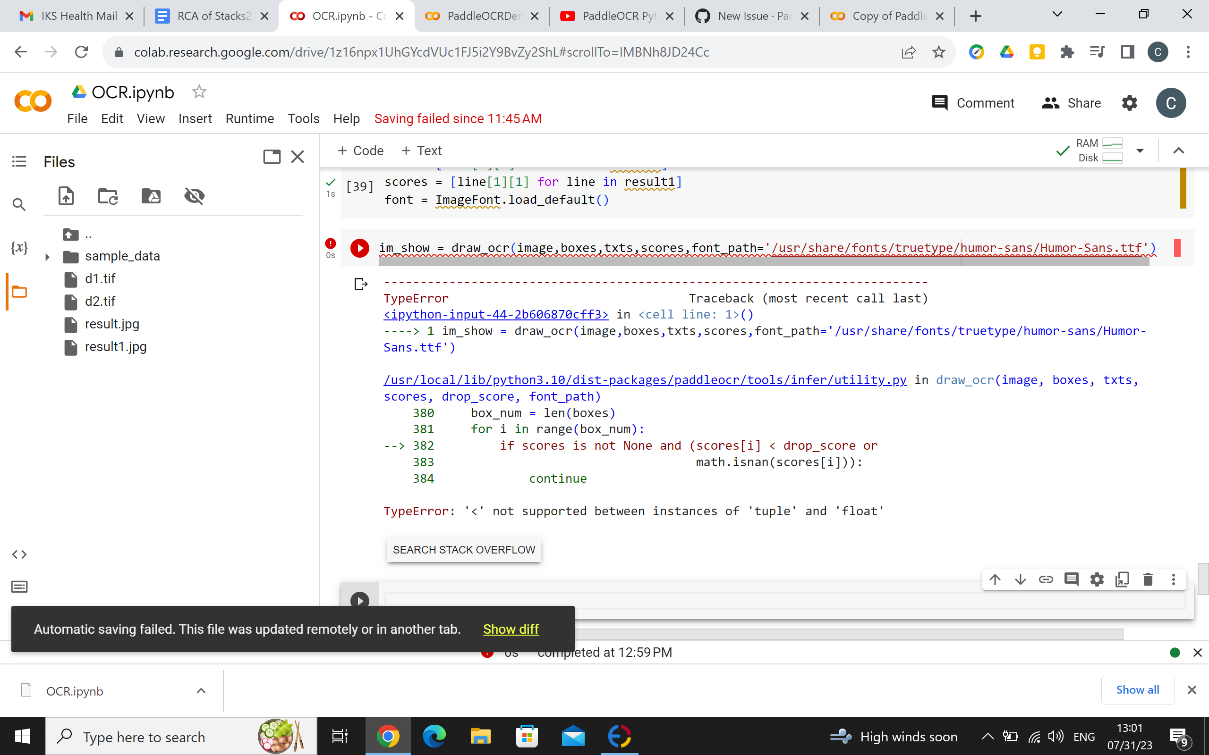
Task: Run the im_show code cell
Action: pos(359,248)
